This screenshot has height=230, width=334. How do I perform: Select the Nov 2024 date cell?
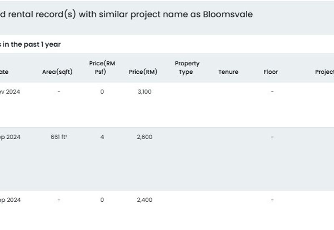(x=10, y=92)
